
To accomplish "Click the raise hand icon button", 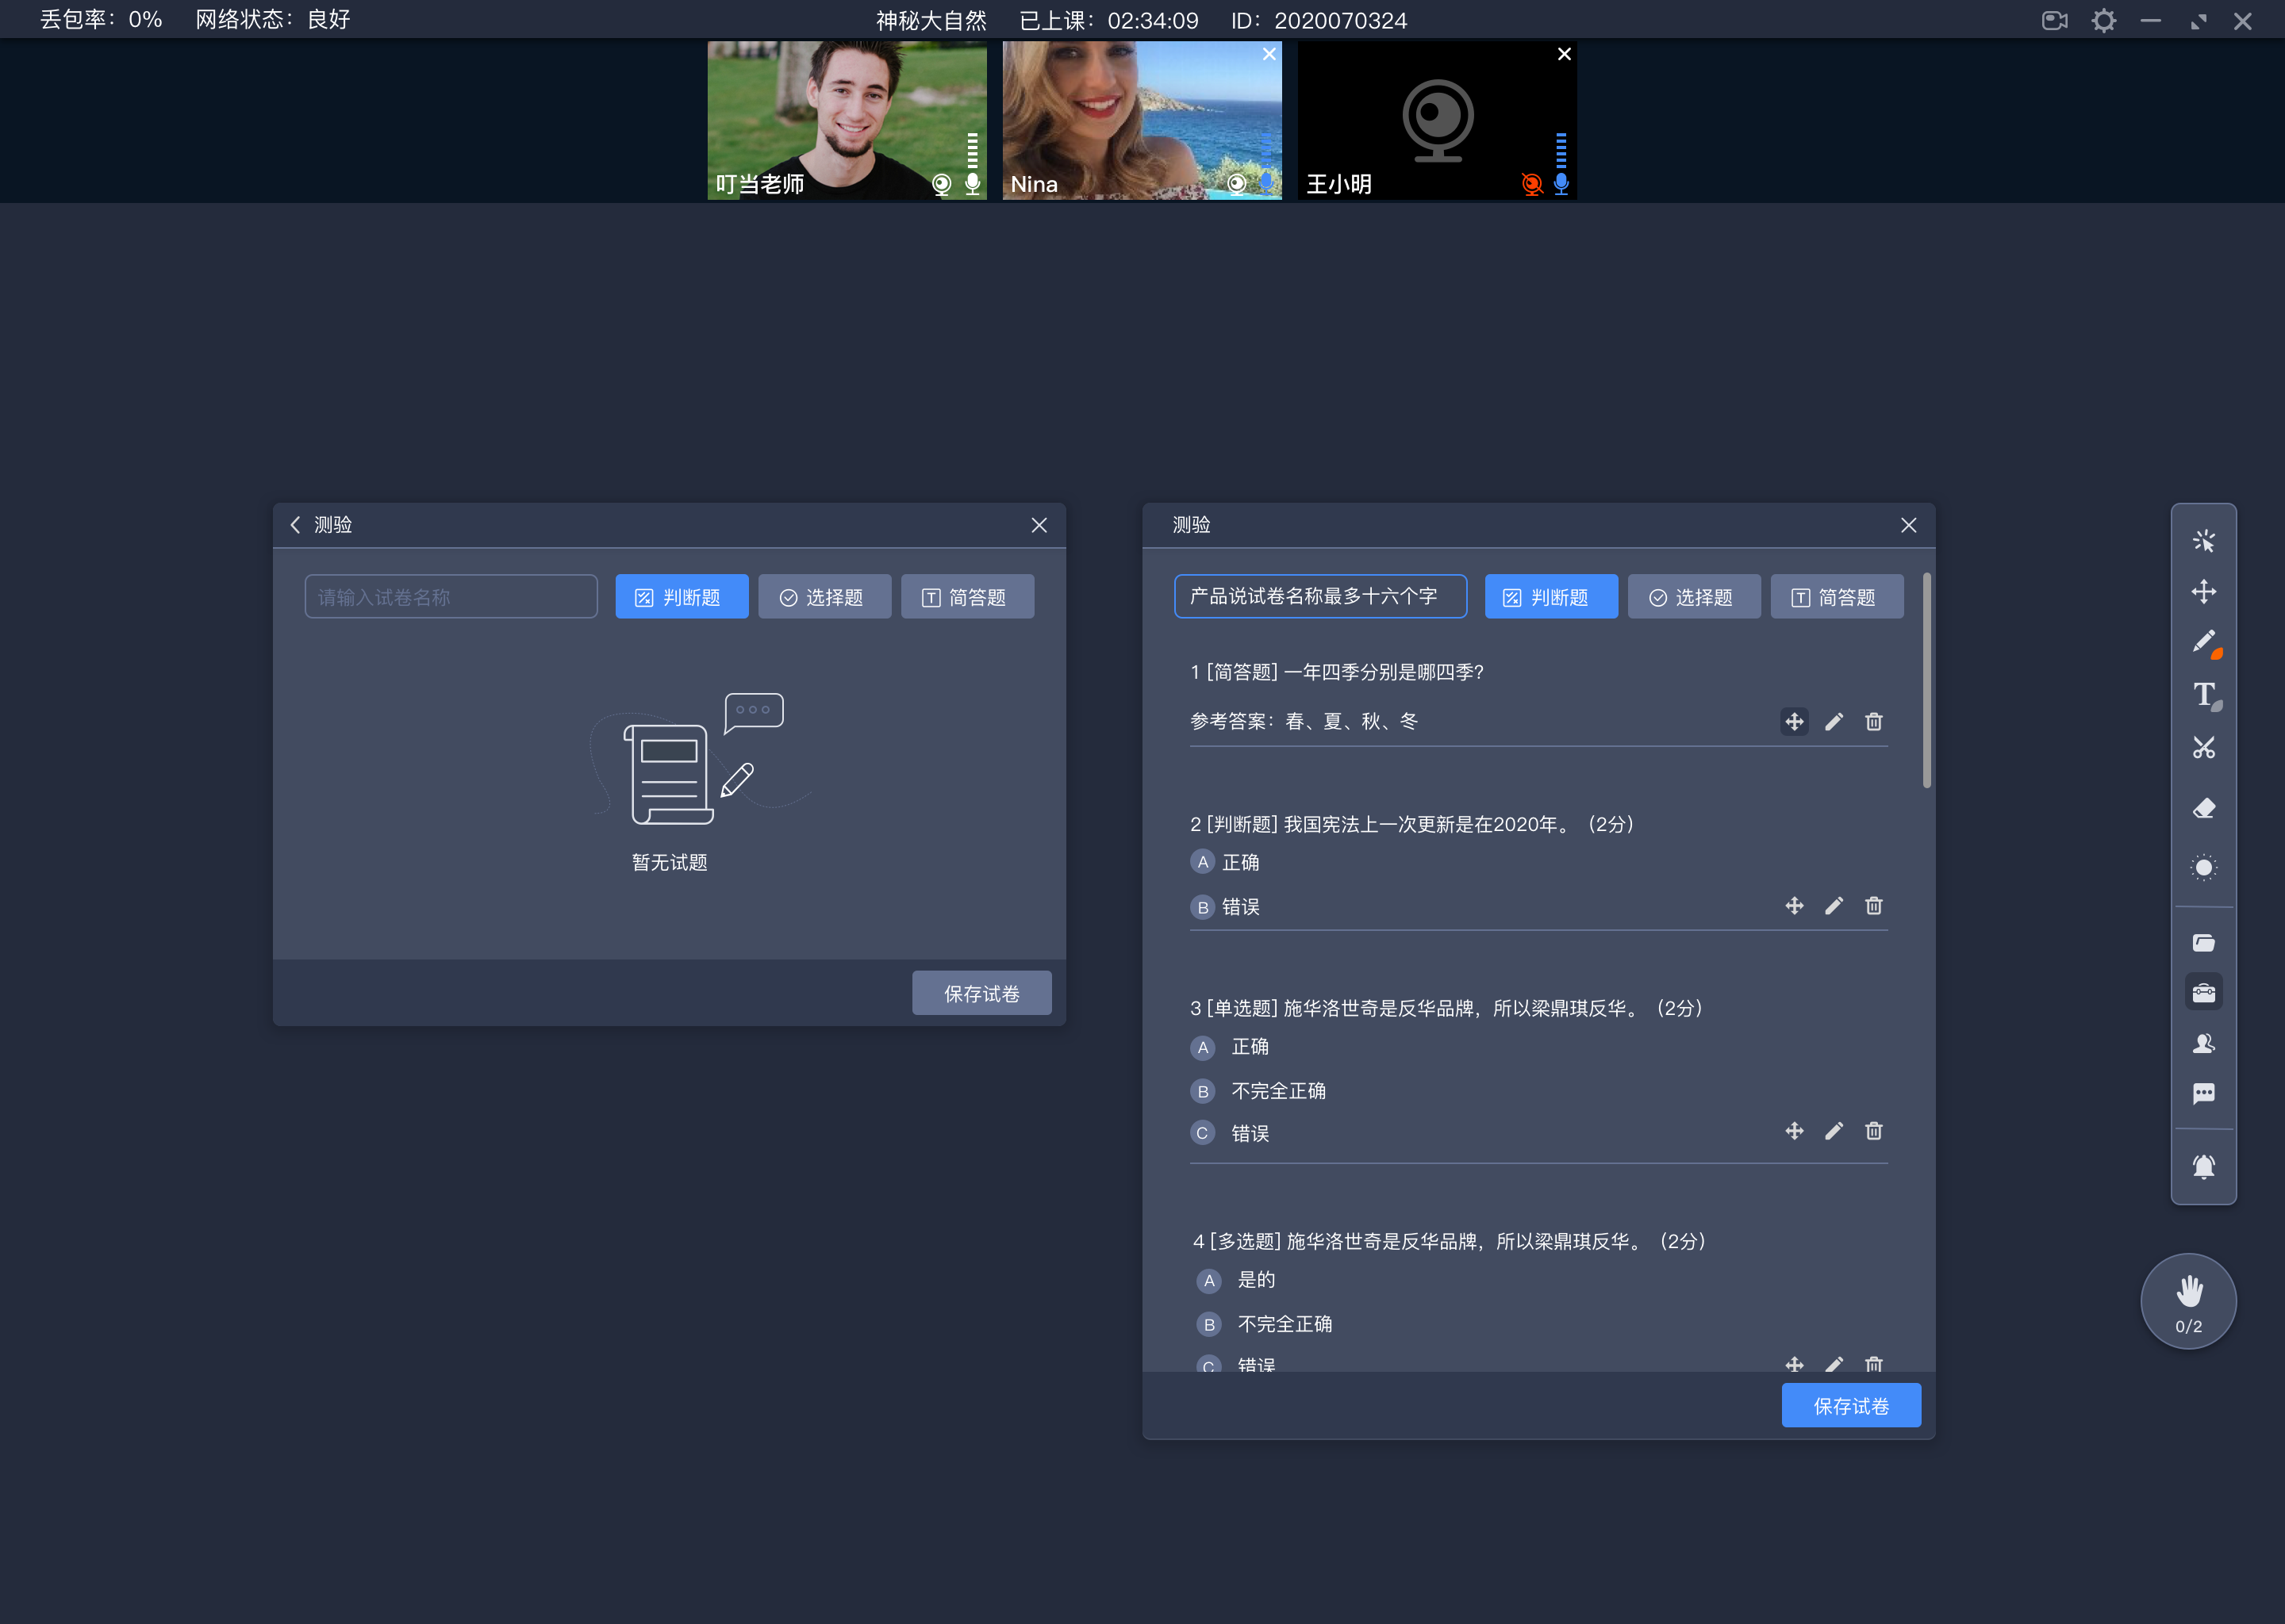I will tap(2188, 1300).
